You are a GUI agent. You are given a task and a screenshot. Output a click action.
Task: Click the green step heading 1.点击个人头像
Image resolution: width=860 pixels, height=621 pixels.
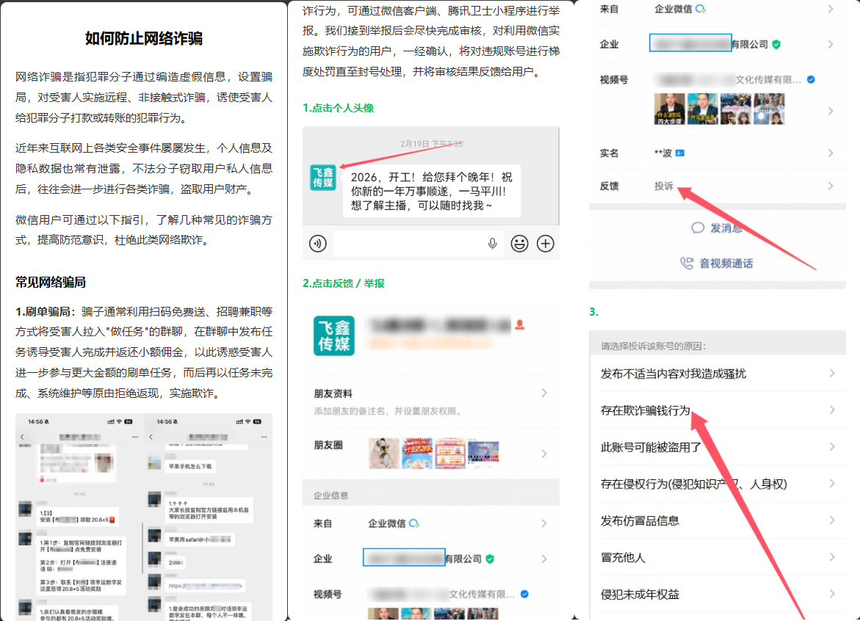point(339,108)
